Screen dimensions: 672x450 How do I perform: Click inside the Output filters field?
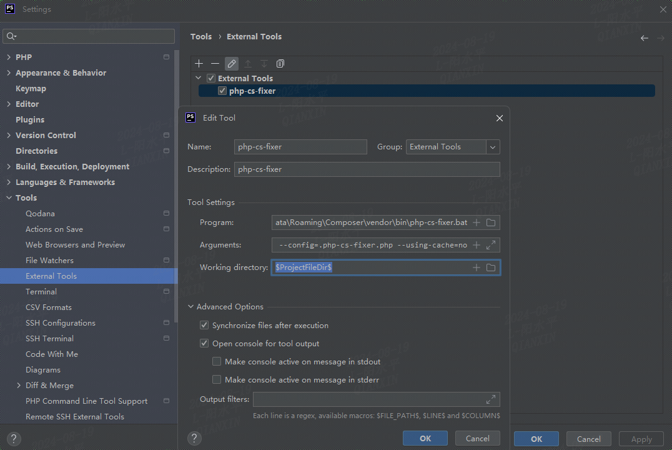coord(368,399)
